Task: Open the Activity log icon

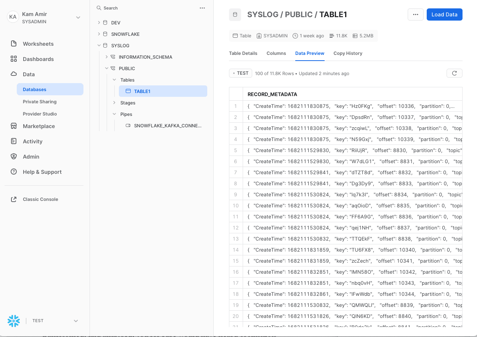Action: click(14, 141)
